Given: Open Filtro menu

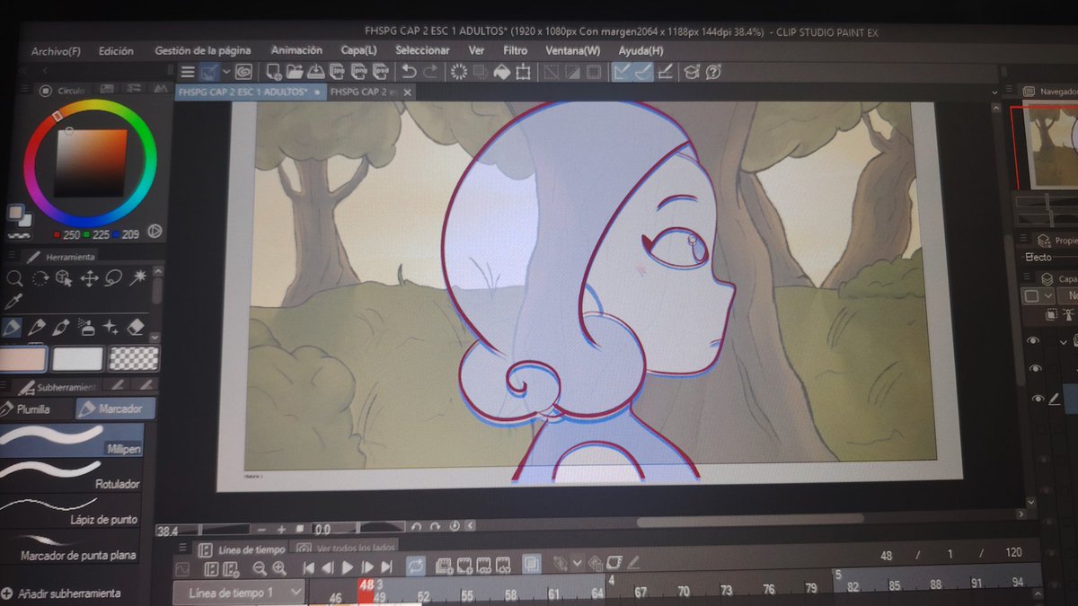Looking at the screenshot, I should click(516, 51).
